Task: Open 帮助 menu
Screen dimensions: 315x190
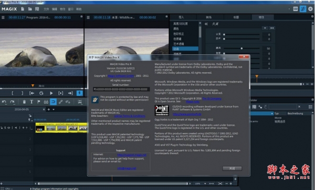Action: (x=79, y=9)
